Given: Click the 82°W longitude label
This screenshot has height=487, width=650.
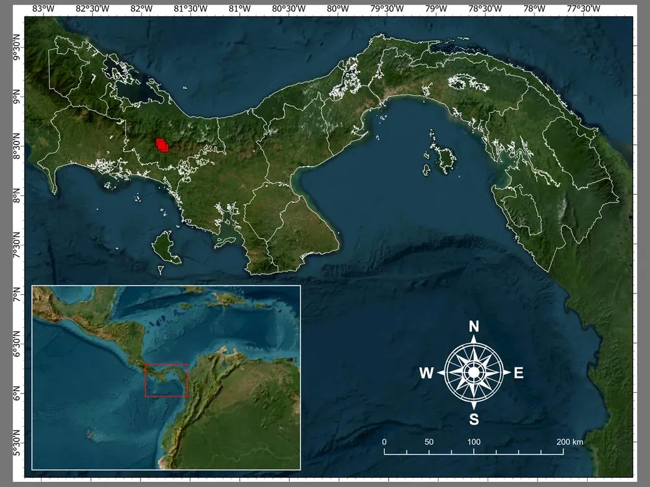Looking at the screenshot, I should tap(141, 9).
